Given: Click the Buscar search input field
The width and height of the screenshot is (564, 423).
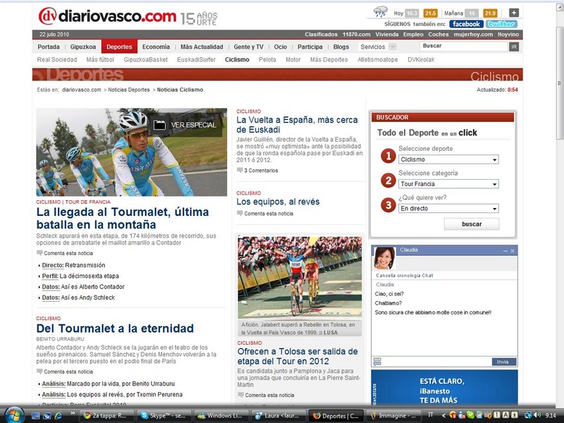Looking at the screenshot, I should click(463, 46).
